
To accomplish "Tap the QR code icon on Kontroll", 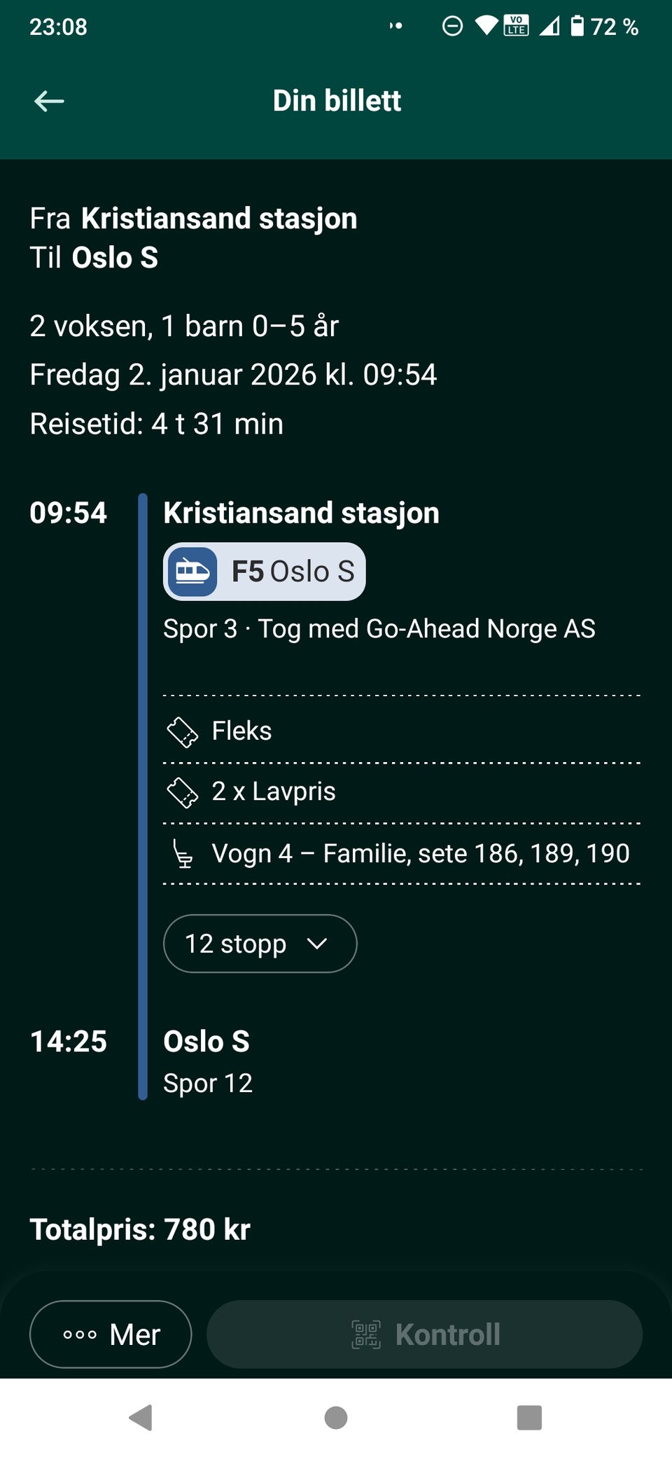I will pos(366,1334).
